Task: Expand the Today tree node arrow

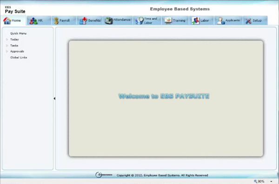Action: pos(7,39)
